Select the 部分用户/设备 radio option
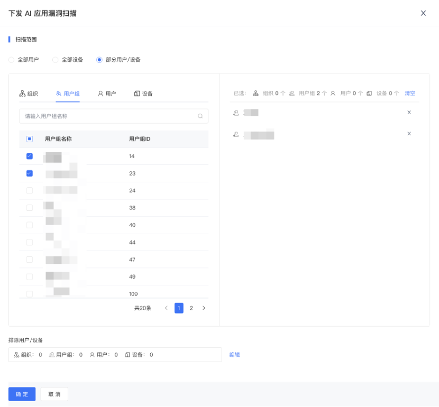 point(99,60)
